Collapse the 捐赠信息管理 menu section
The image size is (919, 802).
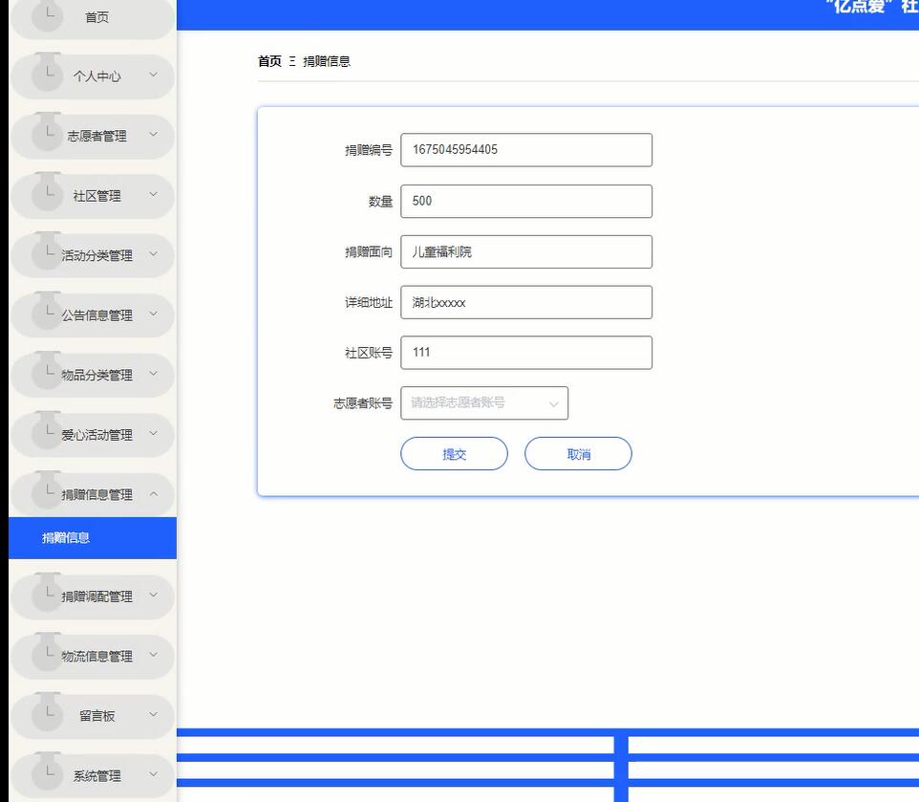click(93, 494)
